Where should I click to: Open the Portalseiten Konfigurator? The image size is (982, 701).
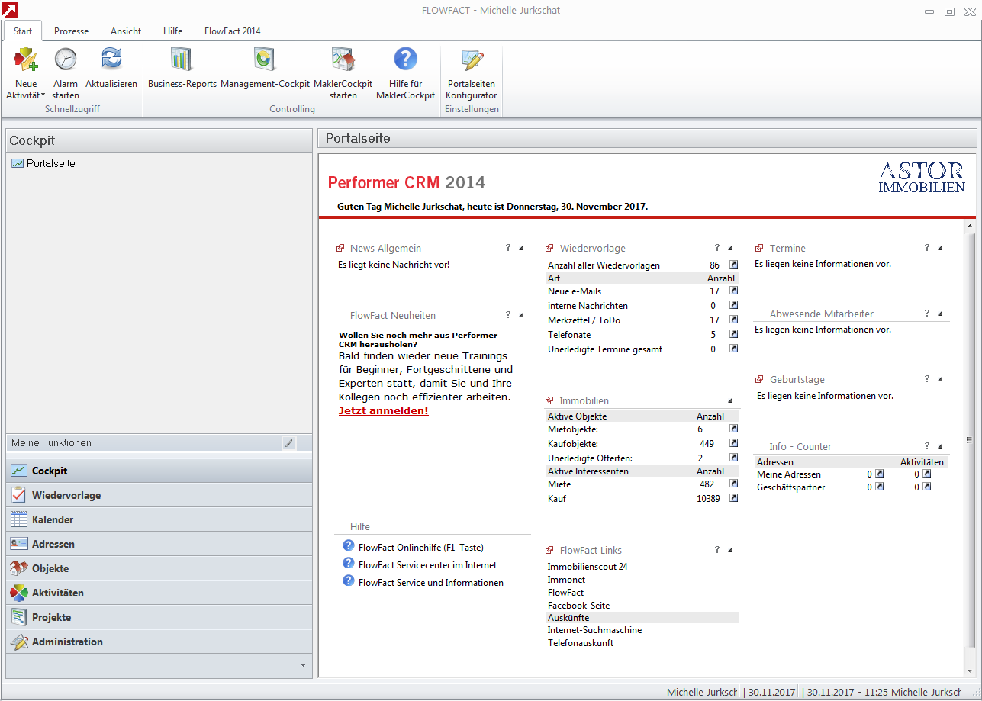pos(472,59)
